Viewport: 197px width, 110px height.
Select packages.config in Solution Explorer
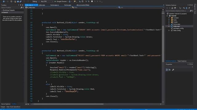[179, 28]
